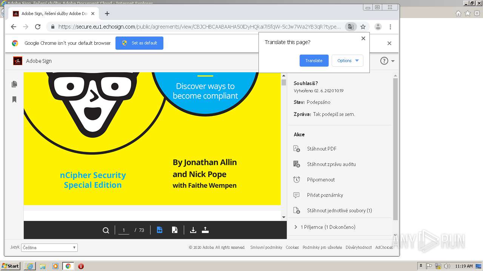Open the Smluvní podmínky footer link
The height and width of the screenshot is (271, 483).
tap(266, 247)
